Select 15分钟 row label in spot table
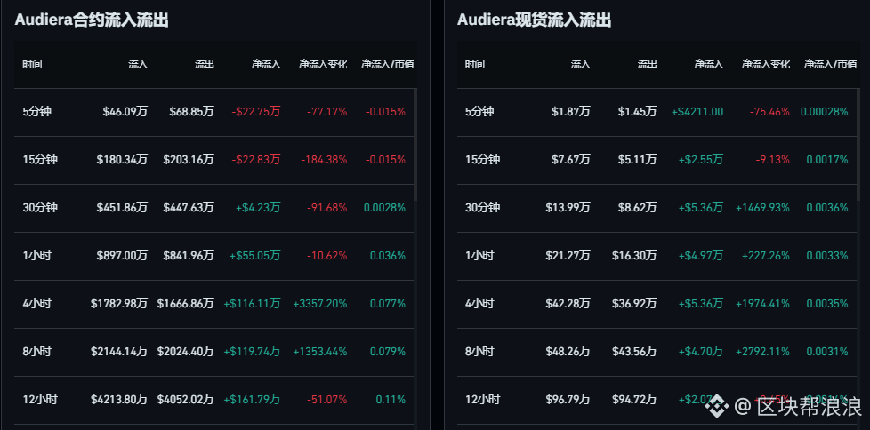Screen dimensions: 870x430 click(483, 160)
